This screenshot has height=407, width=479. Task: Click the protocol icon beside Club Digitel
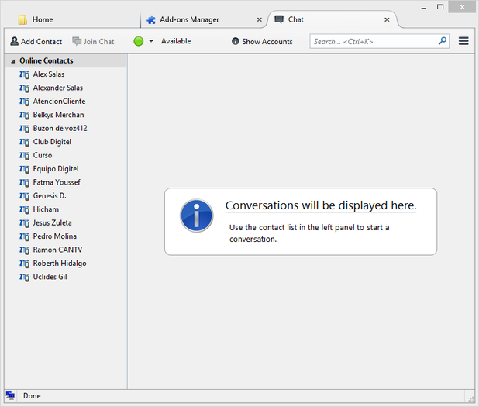(x=24, y=142)
